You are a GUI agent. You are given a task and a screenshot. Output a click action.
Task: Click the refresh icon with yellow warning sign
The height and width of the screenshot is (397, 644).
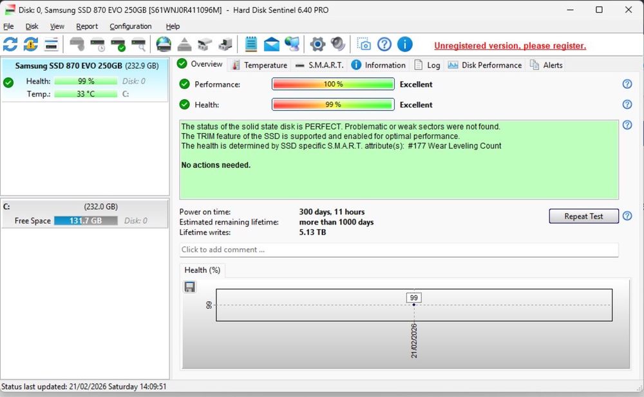30,44
